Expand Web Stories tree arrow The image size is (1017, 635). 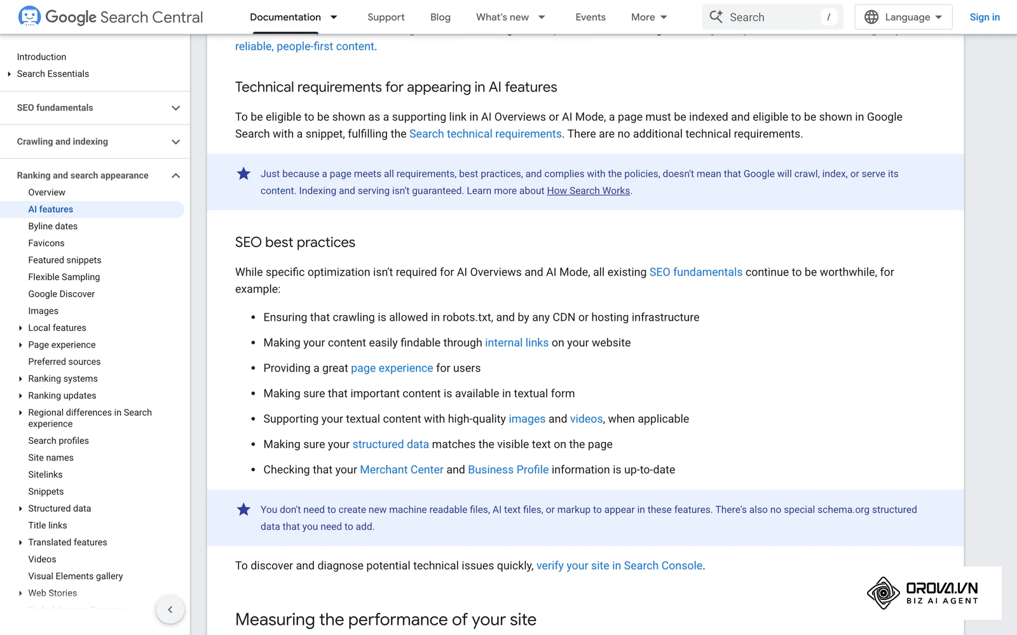pos(20,593)
